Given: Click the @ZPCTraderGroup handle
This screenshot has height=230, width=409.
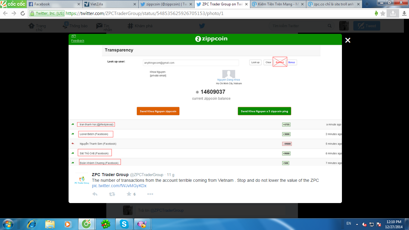Looking at the screenshot, I should [146, 175].
